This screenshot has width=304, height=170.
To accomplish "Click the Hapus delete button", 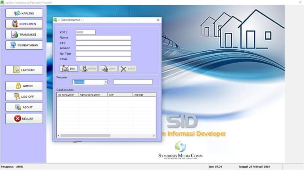I will pyautogui.click(x=128, y=69).
